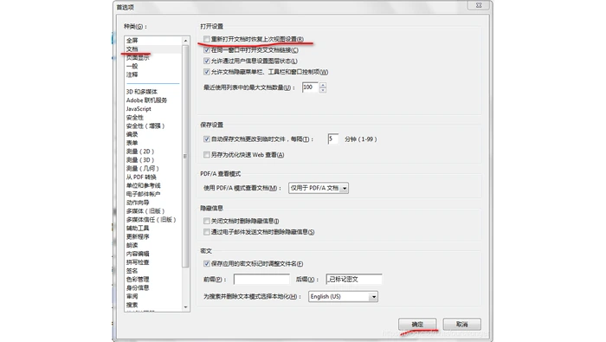Select '一般' category
Screen dimensions: 606x342
click(132, 66)
